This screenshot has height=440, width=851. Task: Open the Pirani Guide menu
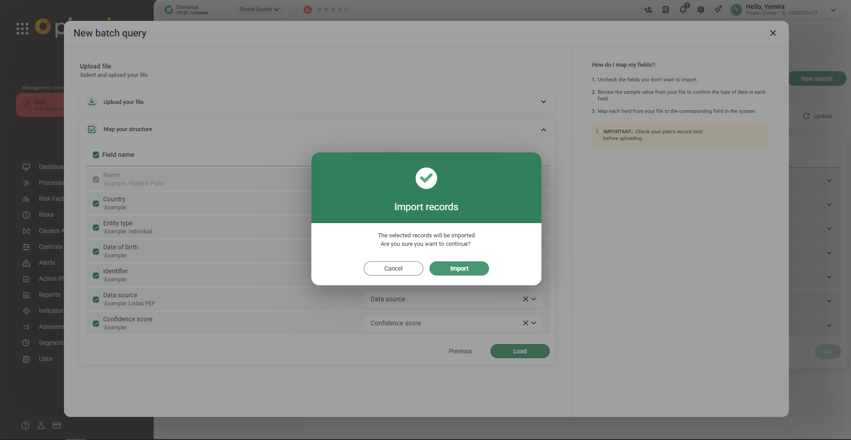coord(259,9)
